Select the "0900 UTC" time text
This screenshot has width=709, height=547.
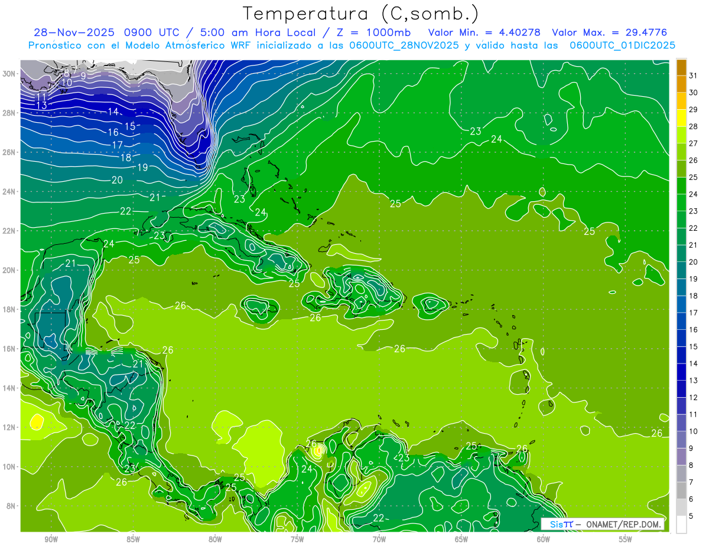point(151,32)
